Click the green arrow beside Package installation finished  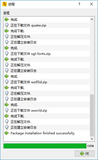click(7, 133)
